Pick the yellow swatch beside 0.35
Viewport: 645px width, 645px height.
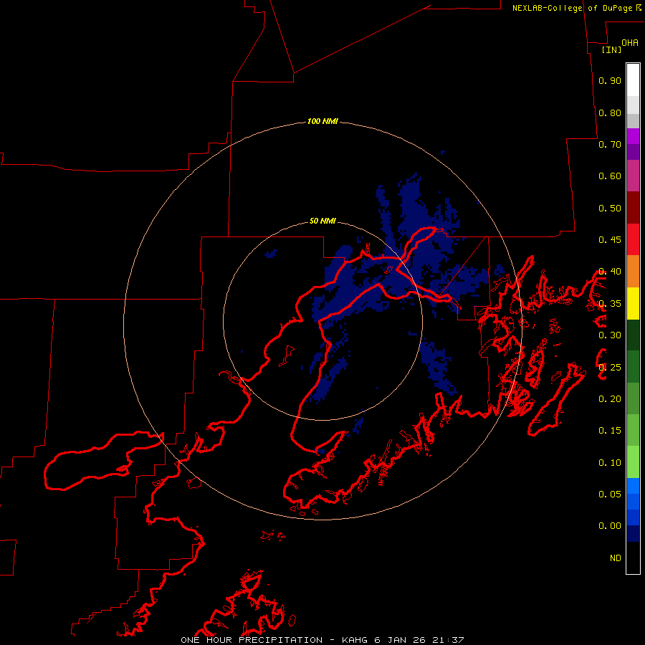(633, 303)
